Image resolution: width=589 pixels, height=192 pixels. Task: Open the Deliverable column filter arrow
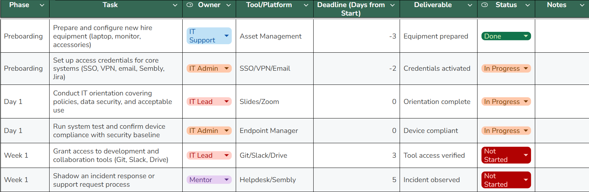(470, 5)
